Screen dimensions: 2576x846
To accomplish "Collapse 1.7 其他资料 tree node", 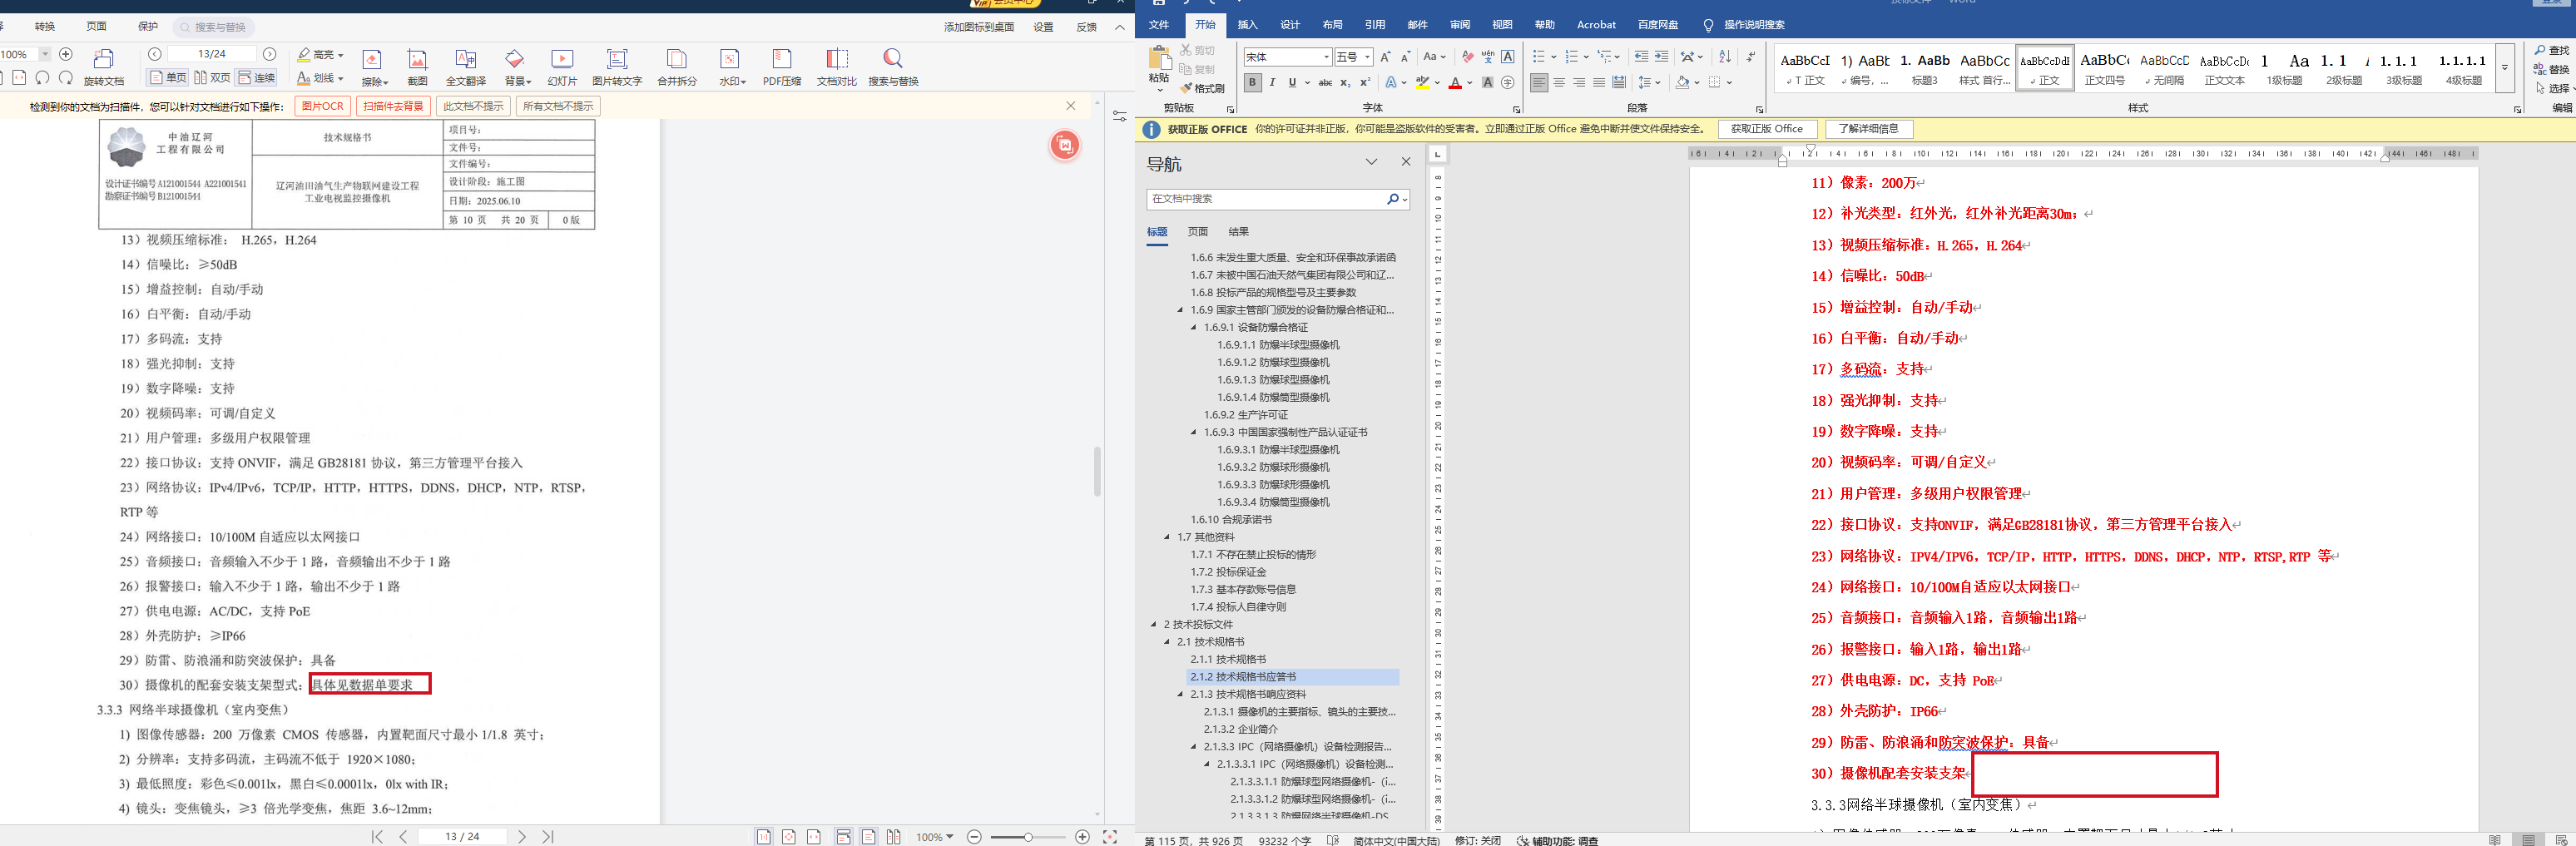I will coord(1167,538).
